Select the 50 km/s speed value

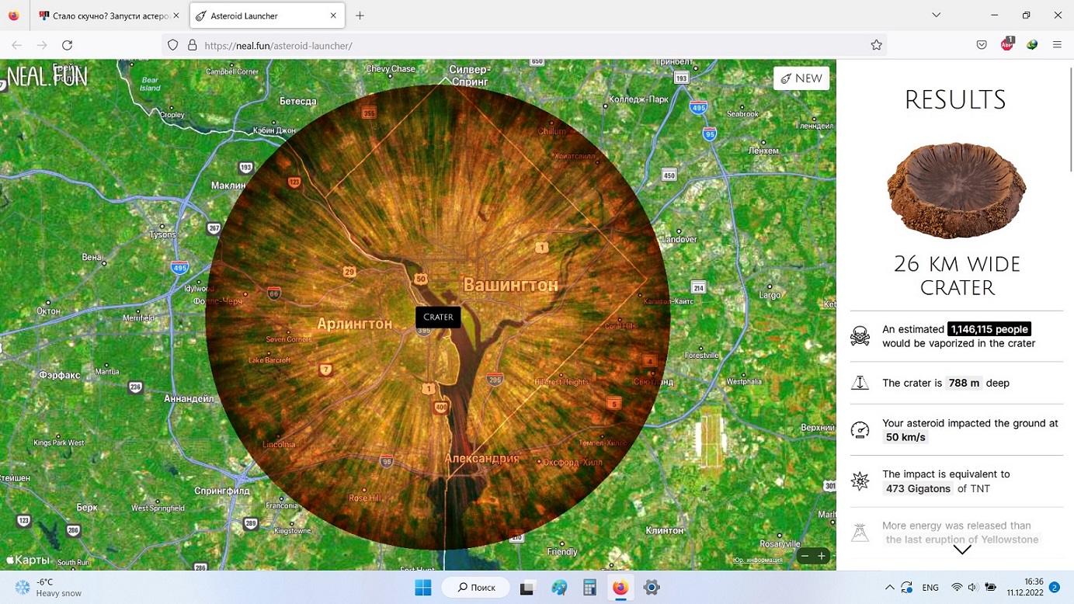click(x=905, y=437)
